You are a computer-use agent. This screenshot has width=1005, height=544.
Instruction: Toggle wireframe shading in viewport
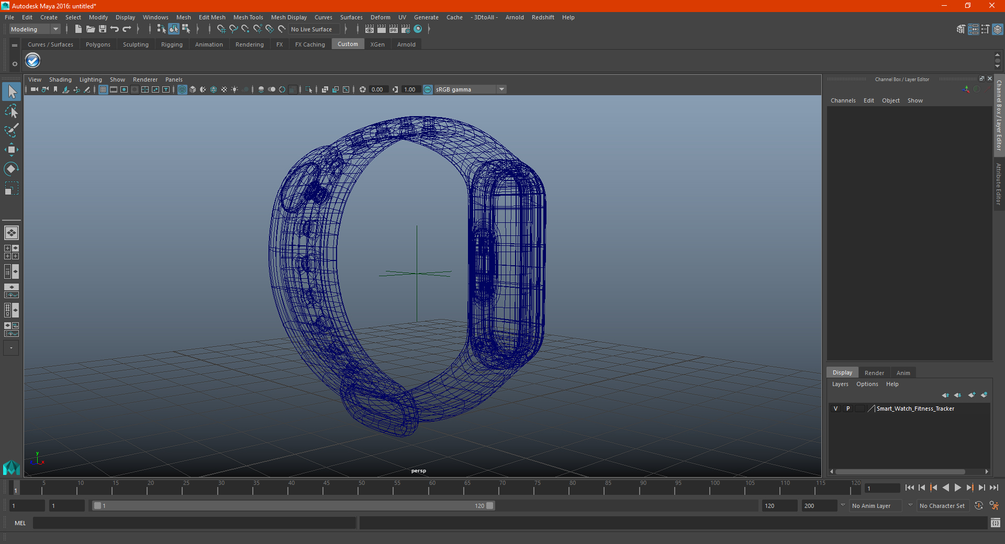coord(182,89)
